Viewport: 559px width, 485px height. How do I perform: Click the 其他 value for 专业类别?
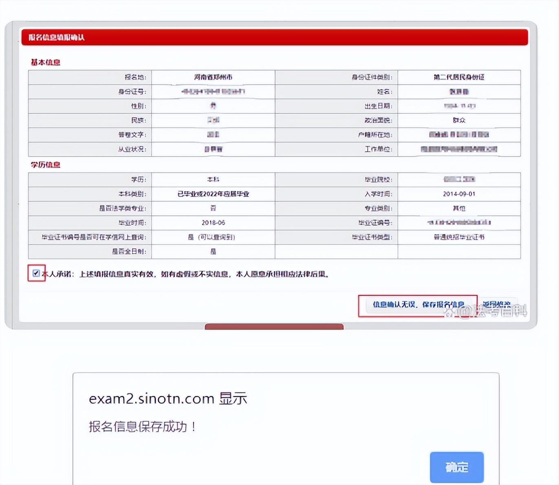click(x=459, y=208)
